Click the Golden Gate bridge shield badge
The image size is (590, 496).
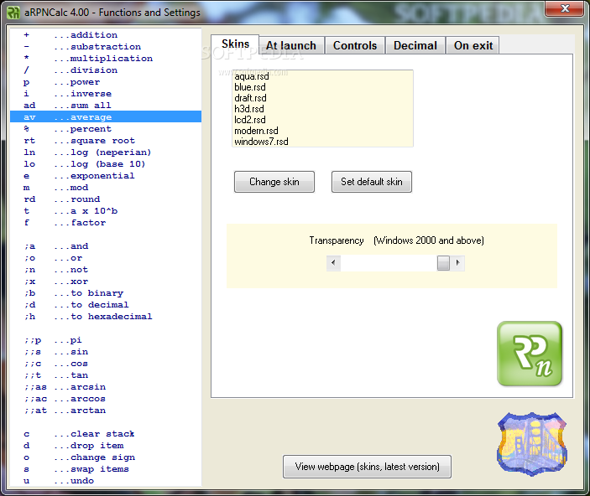(532, 444)
